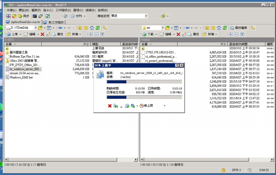
Task: Open the 指令(C) menu
Action: (x=48, y=10)
